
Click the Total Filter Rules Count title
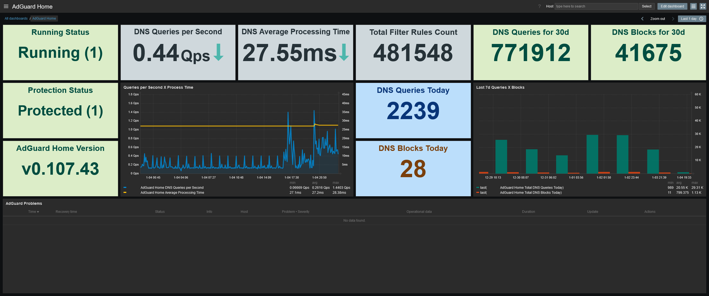coord(413,32)
